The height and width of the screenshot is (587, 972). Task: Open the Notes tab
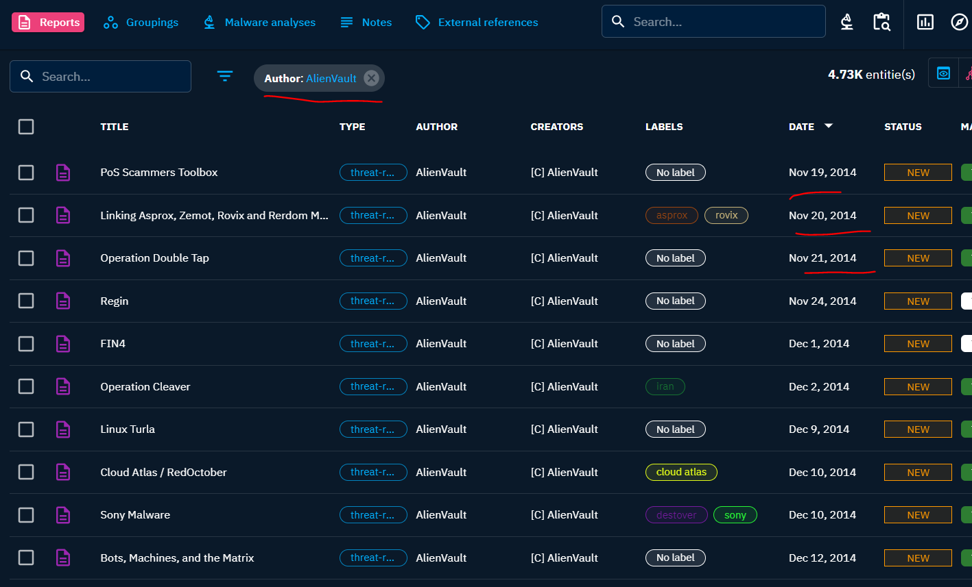(366, 21)
